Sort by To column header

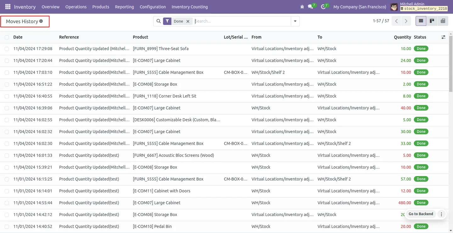(x=320, y=37)
